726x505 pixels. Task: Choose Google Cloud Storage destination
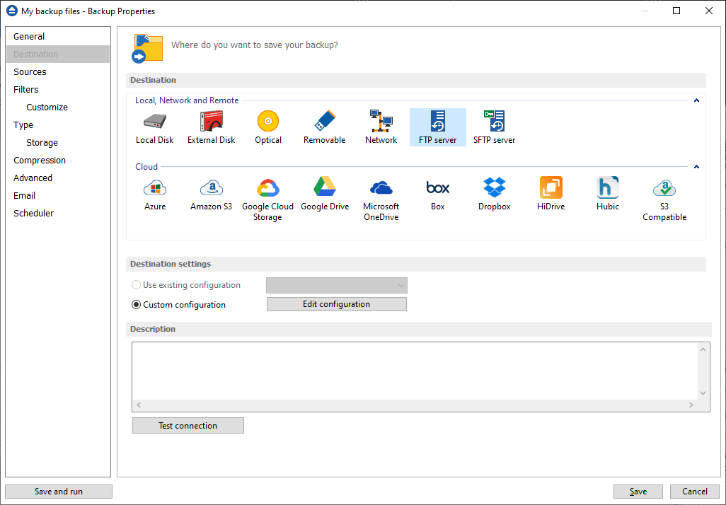[x=267, y=199]
